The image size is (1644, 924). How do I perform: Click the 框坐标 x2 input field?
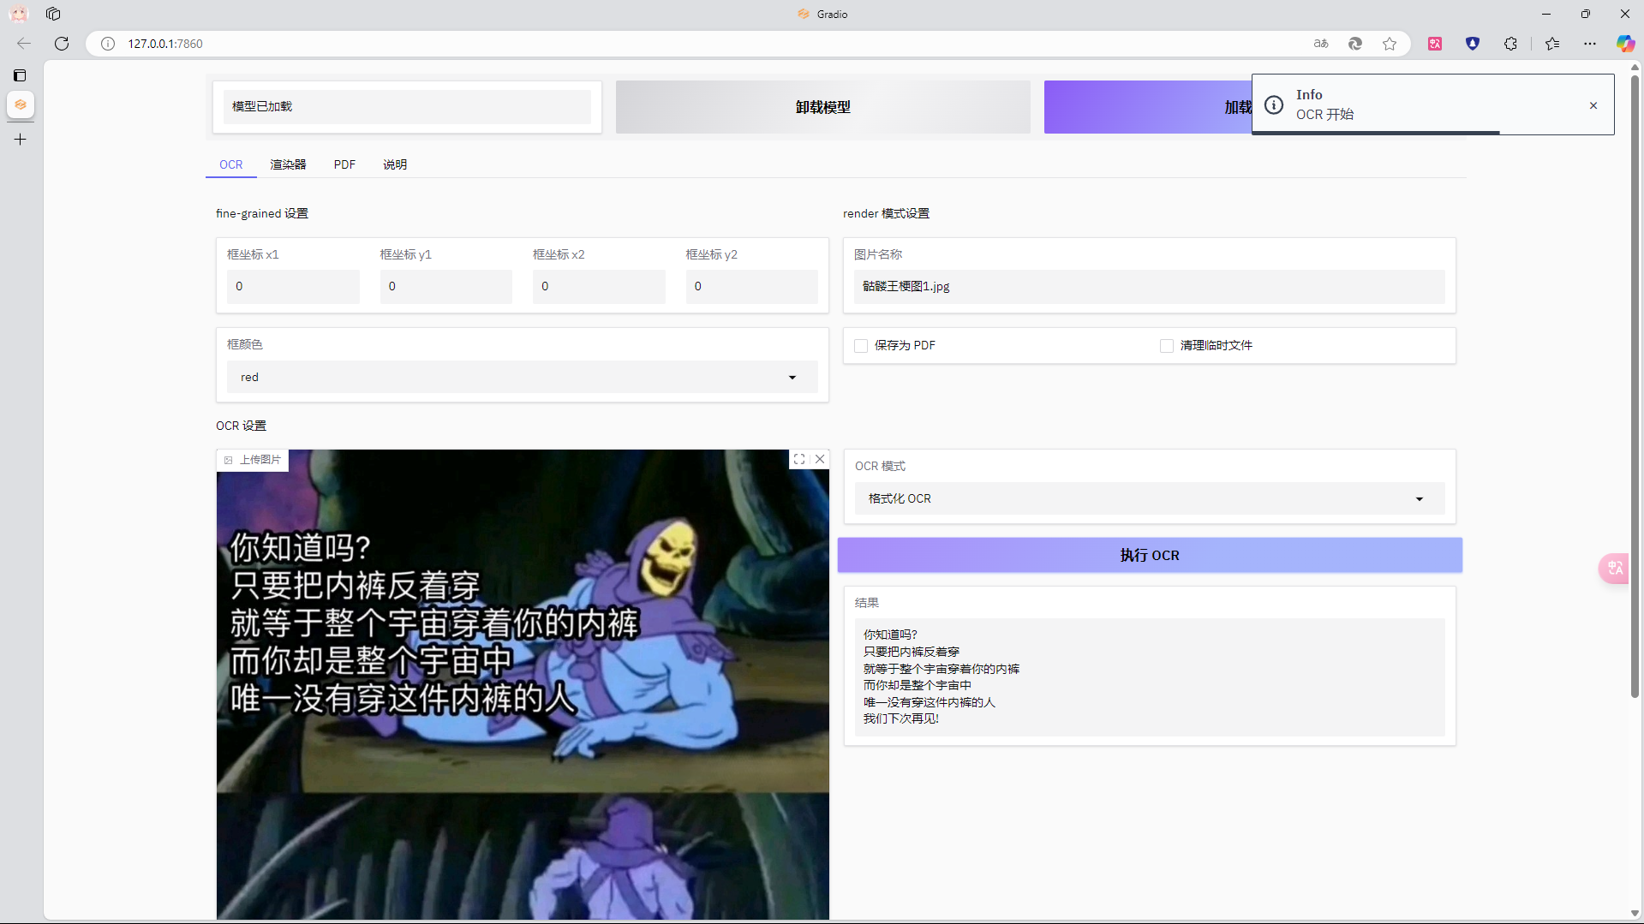click(x=599, y=286)
